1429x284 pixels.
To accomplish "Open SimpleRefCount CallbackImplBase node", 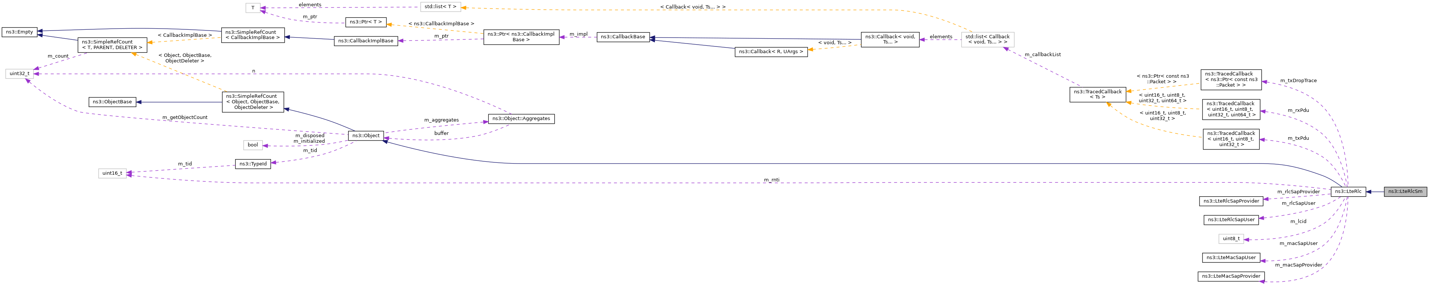I will [253, 35].
